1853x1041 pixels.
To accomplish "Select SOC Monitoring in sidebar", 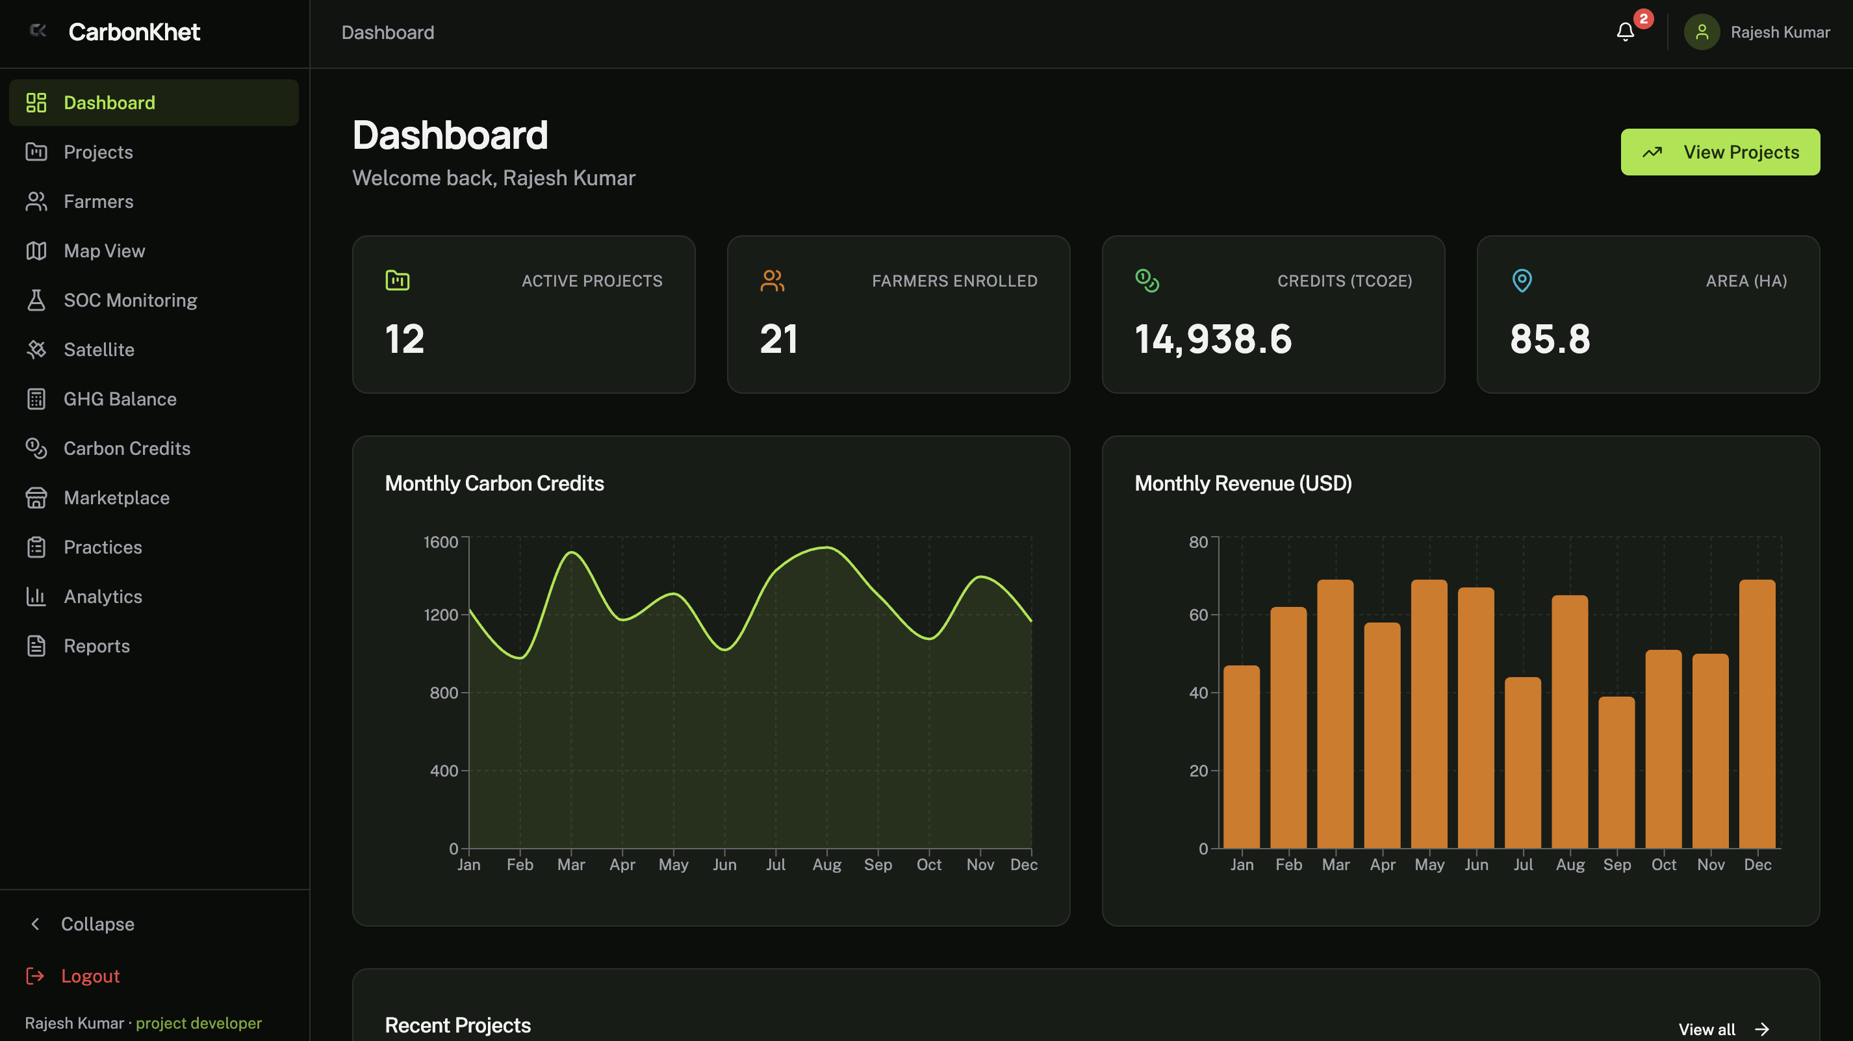I will 154,300.
